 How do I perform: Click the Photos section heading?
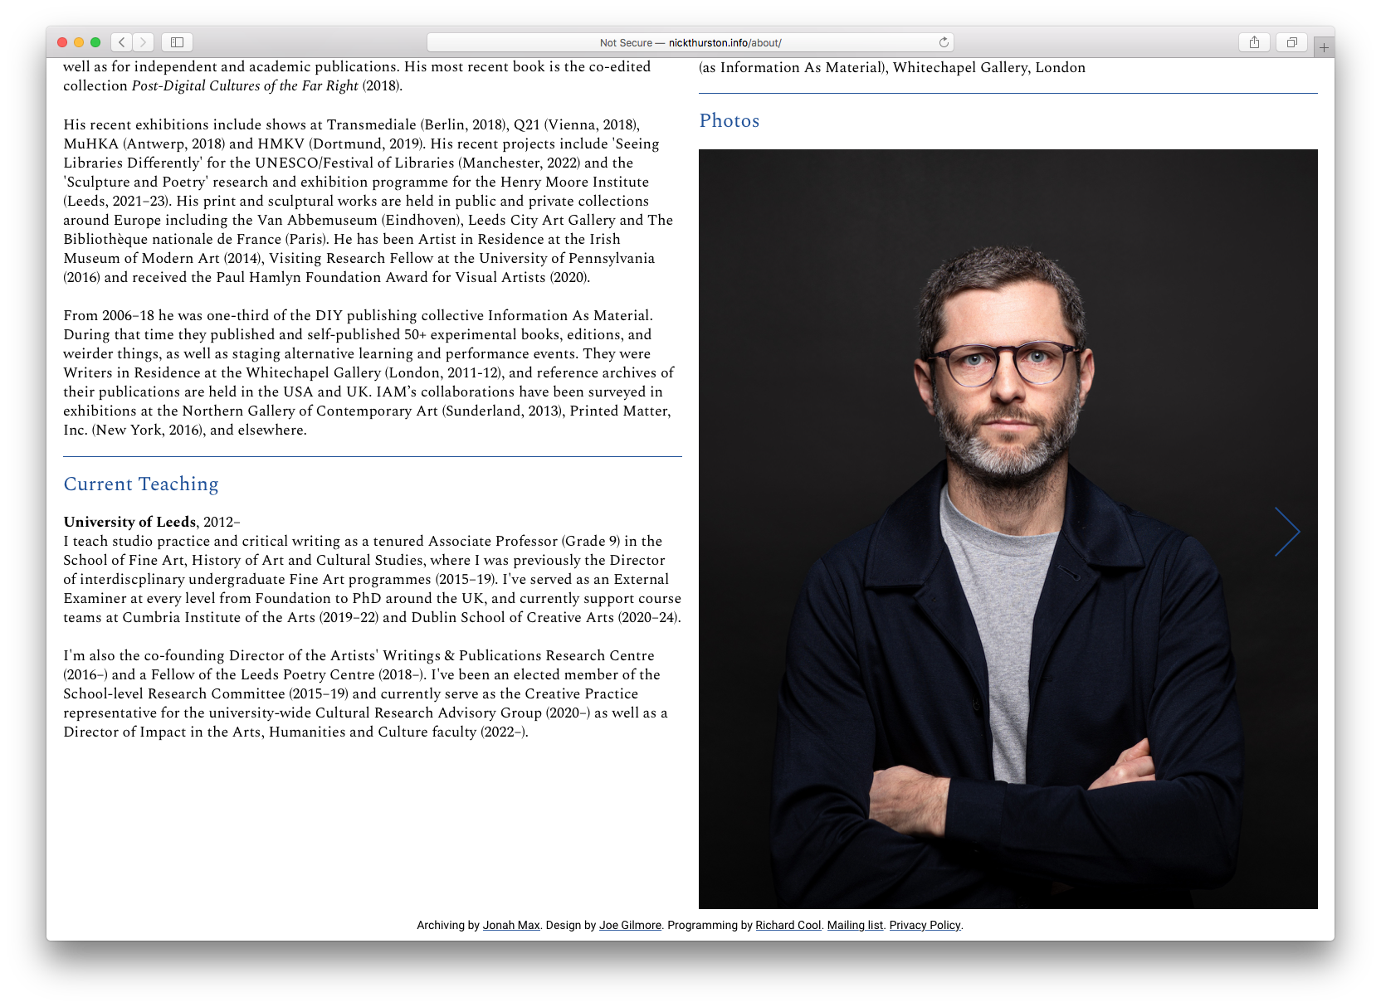click(x=729, y=121)
